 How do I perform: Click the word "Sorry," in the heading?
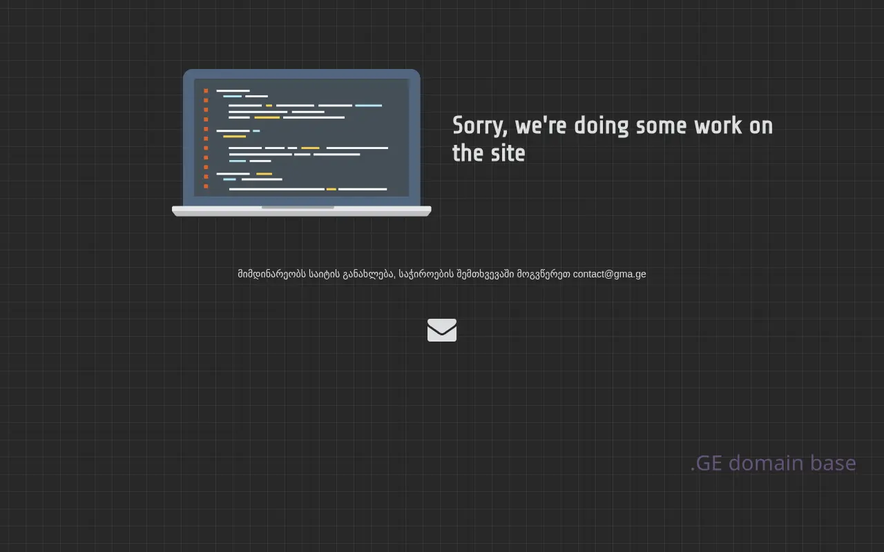[x=481, y=126]
